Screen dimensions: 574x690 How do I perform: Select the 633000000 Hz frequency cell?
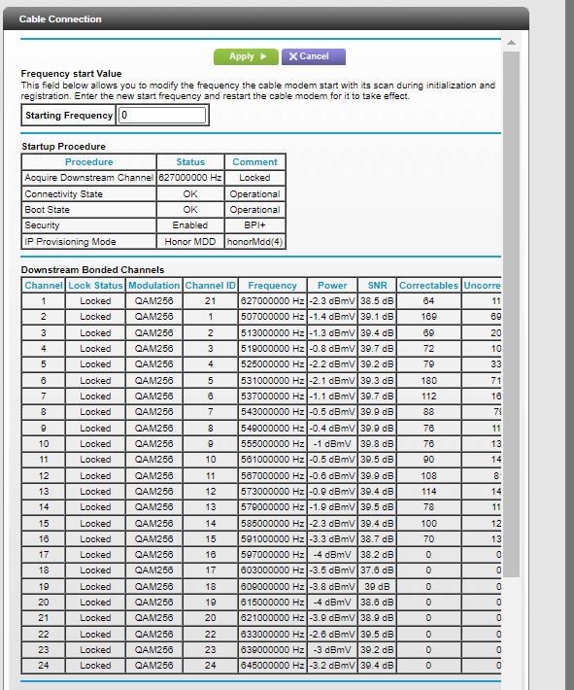click(273, 634)
